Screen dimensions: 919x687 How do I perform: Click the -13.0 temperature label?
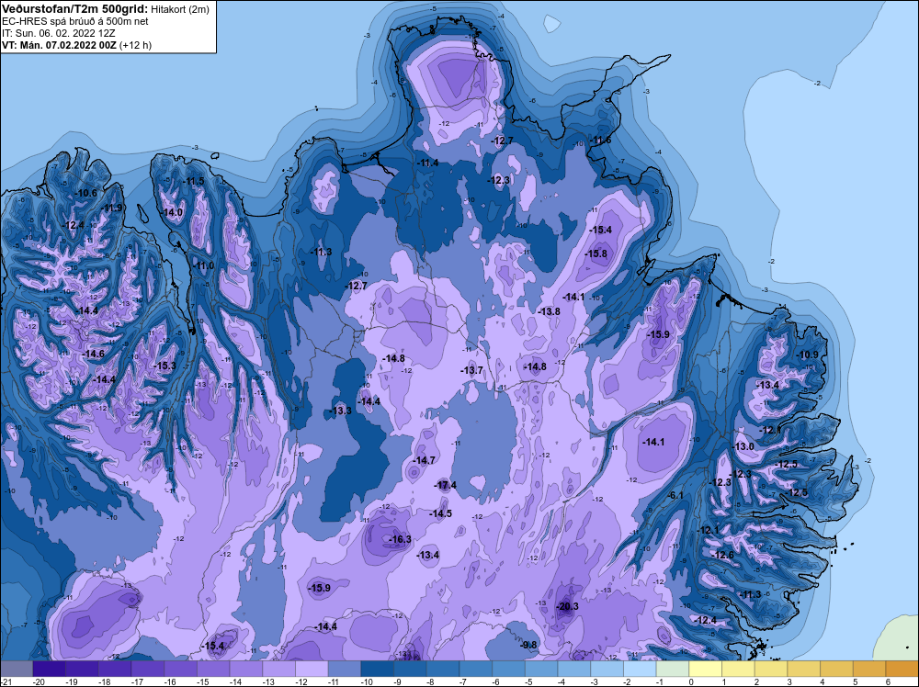(743, 446)
